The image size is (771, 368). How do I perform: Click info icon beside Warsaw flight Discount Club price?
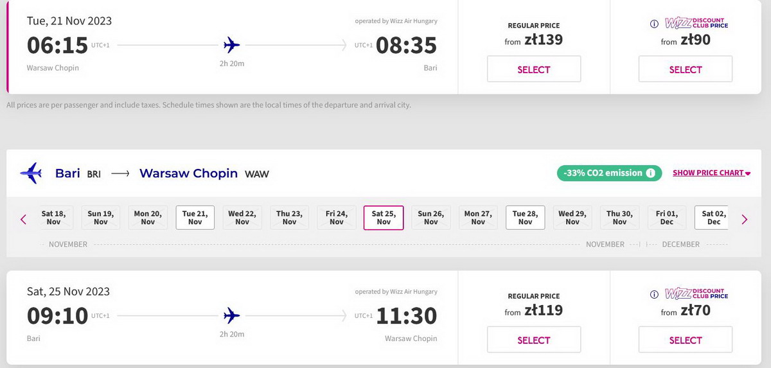[654, 24]
